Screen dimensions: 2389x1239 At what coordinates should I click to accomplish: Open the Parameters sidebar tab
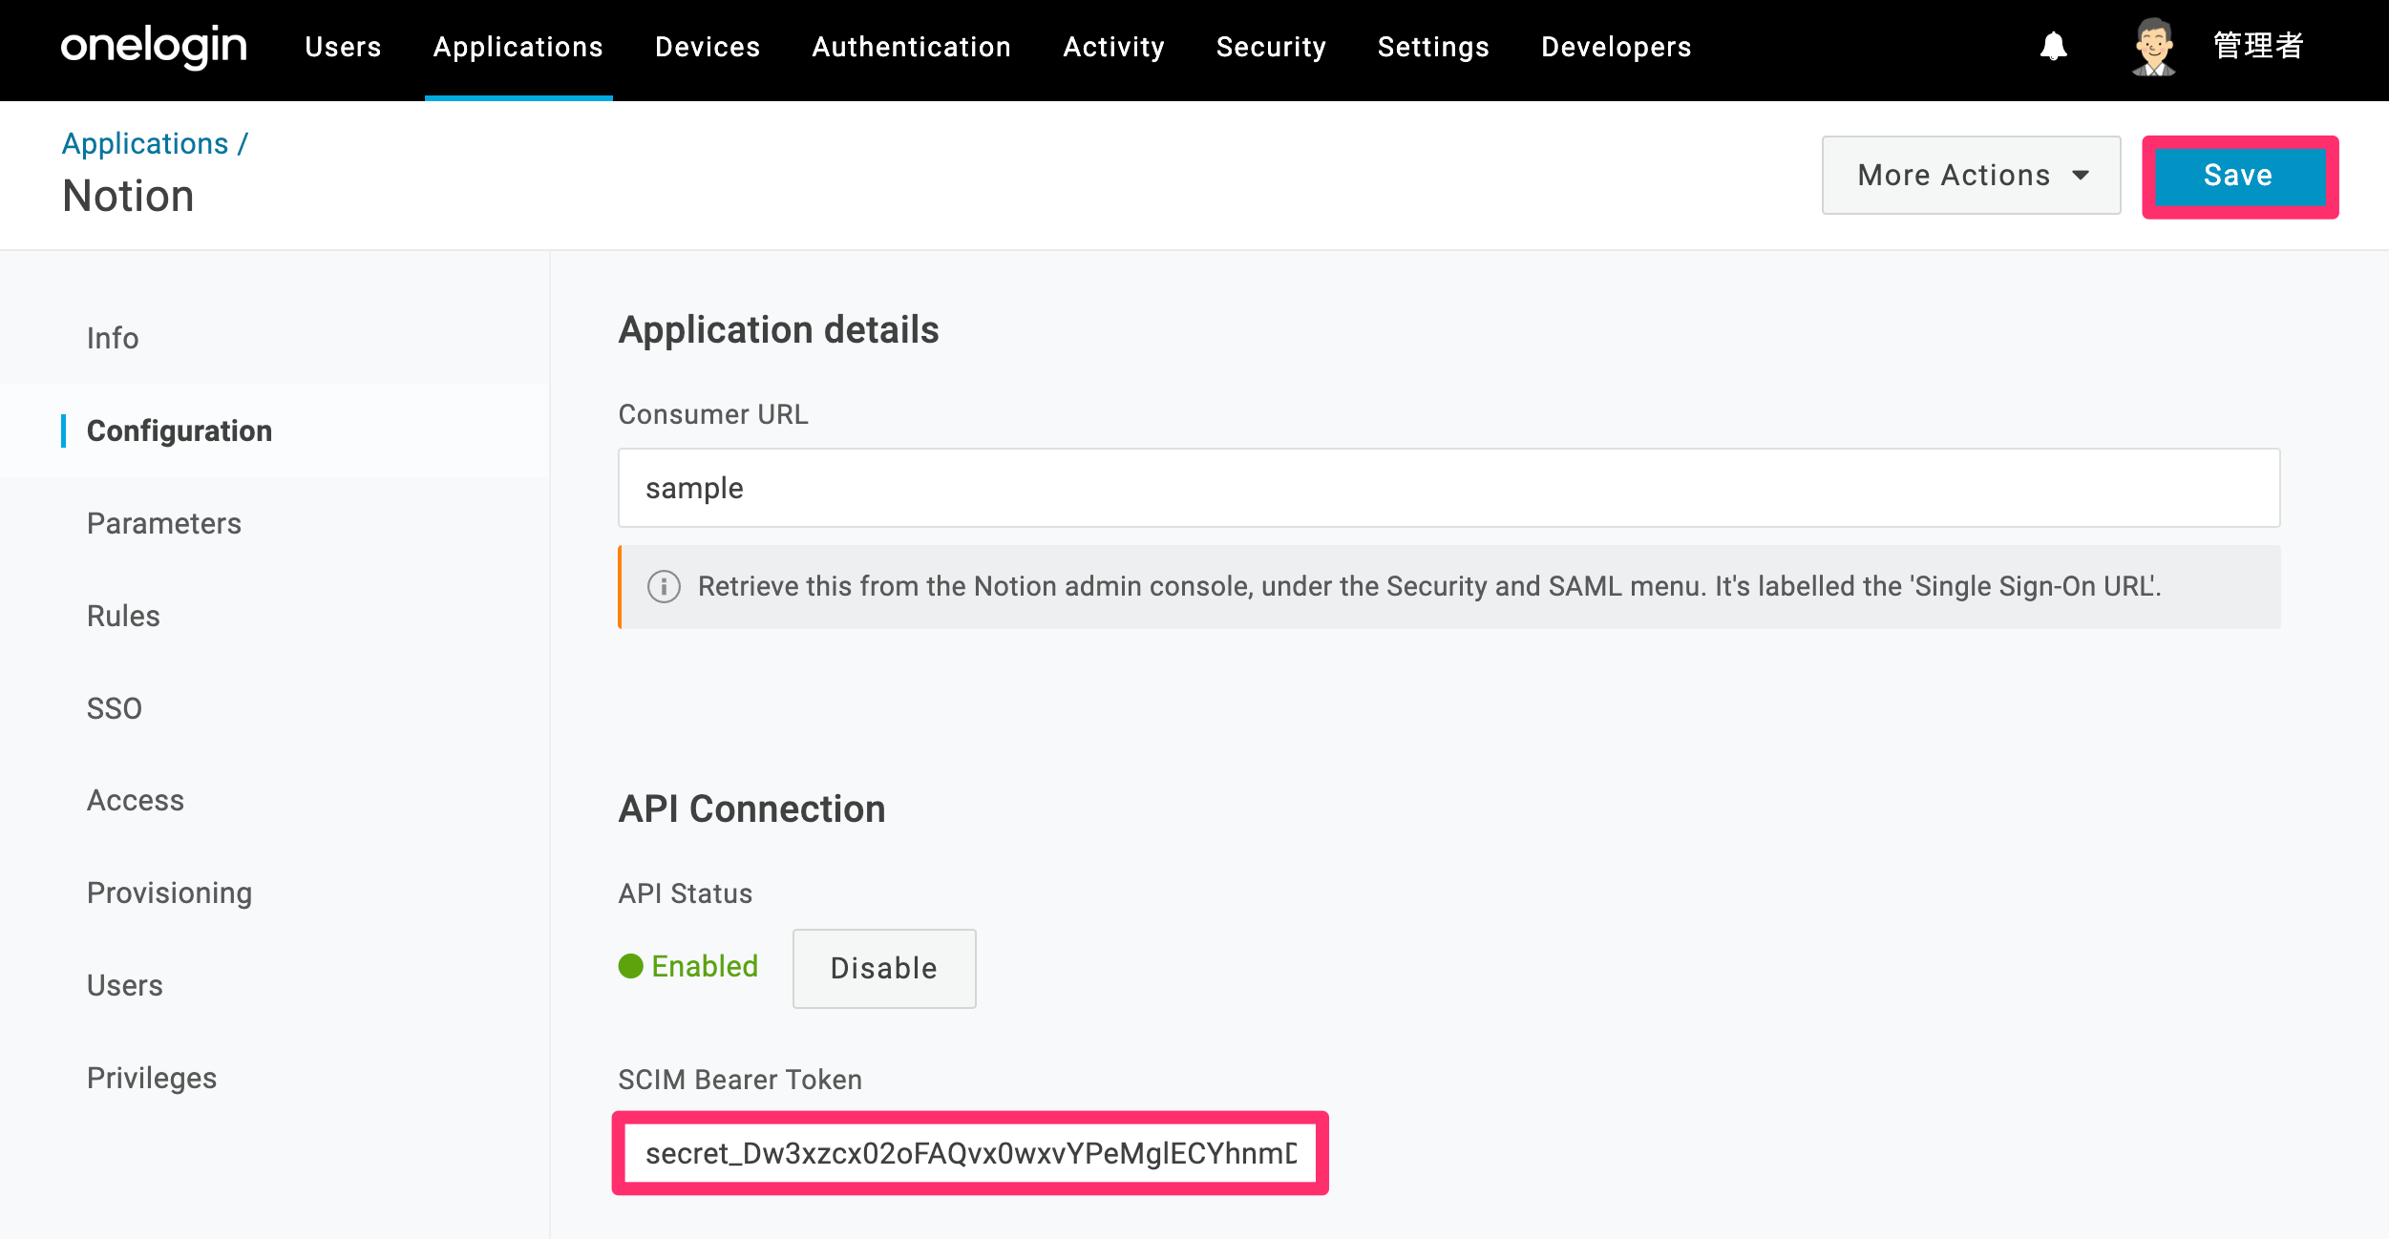(163, 523)
